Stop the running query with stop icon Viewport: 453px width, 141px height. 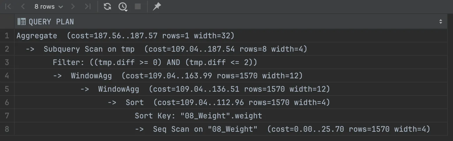138,6
